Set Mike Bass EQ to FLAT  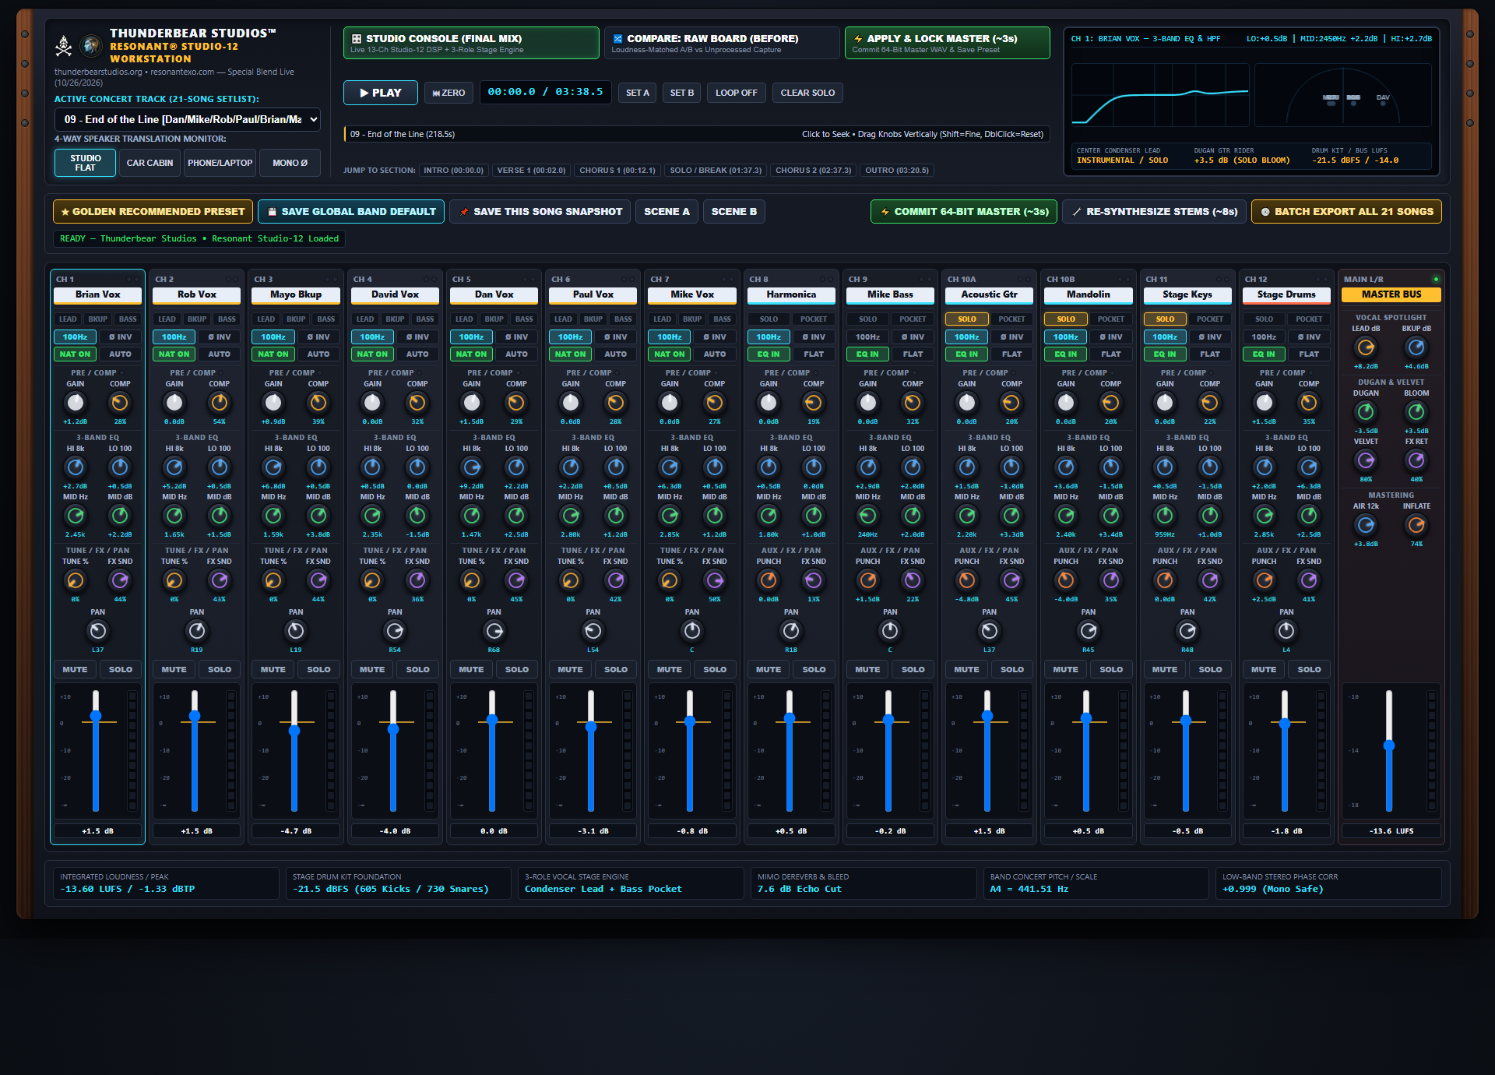click(x=913, y=354)
